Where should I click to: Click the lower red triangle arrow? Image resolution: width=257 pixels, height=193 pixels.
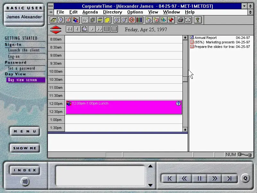click(56, 32)
